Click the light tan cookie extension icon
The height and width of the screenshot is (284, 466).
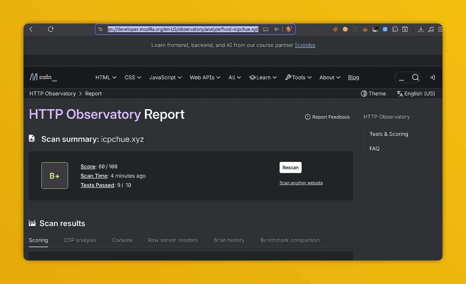pyautogui.click(x=345, y=29)
